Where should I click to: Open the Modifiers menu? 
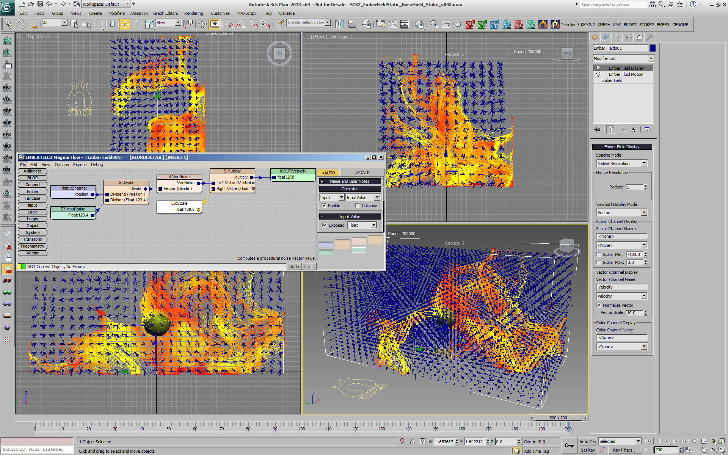pos(116,13)
